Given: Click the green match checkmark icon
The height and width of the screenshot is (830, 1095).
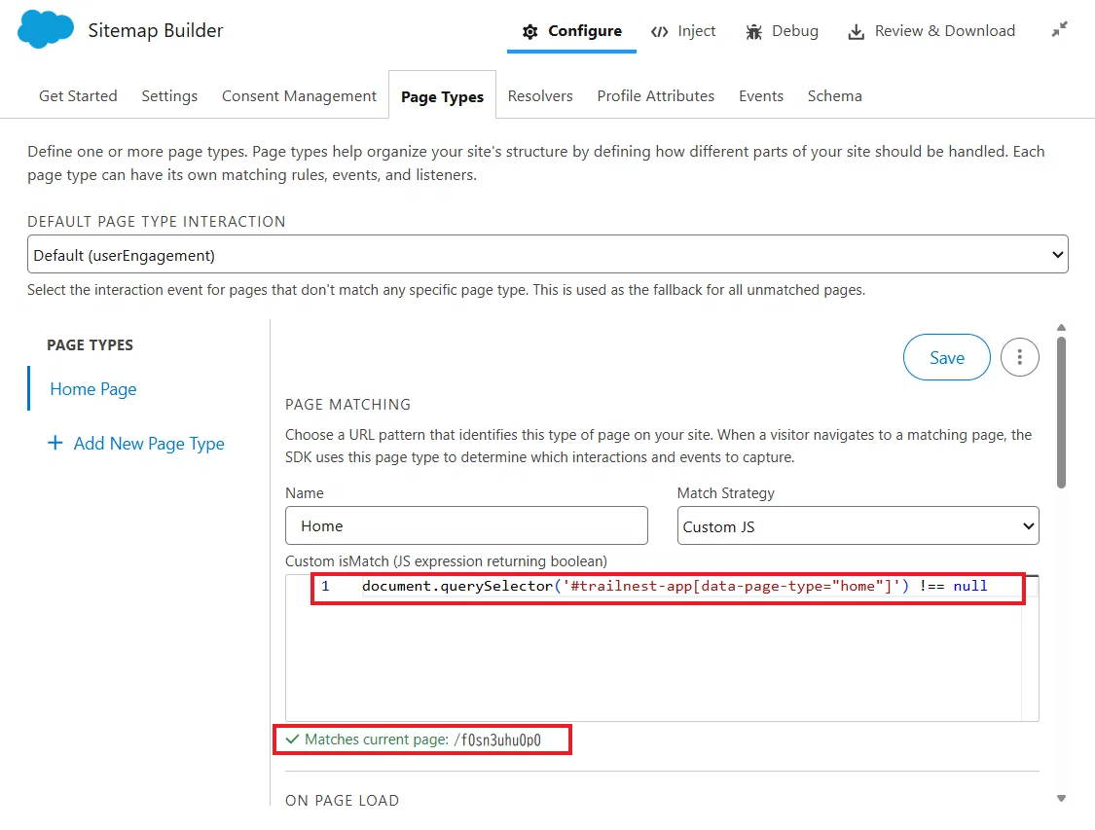Looking at the screenshot, I should tap(293, 740).
